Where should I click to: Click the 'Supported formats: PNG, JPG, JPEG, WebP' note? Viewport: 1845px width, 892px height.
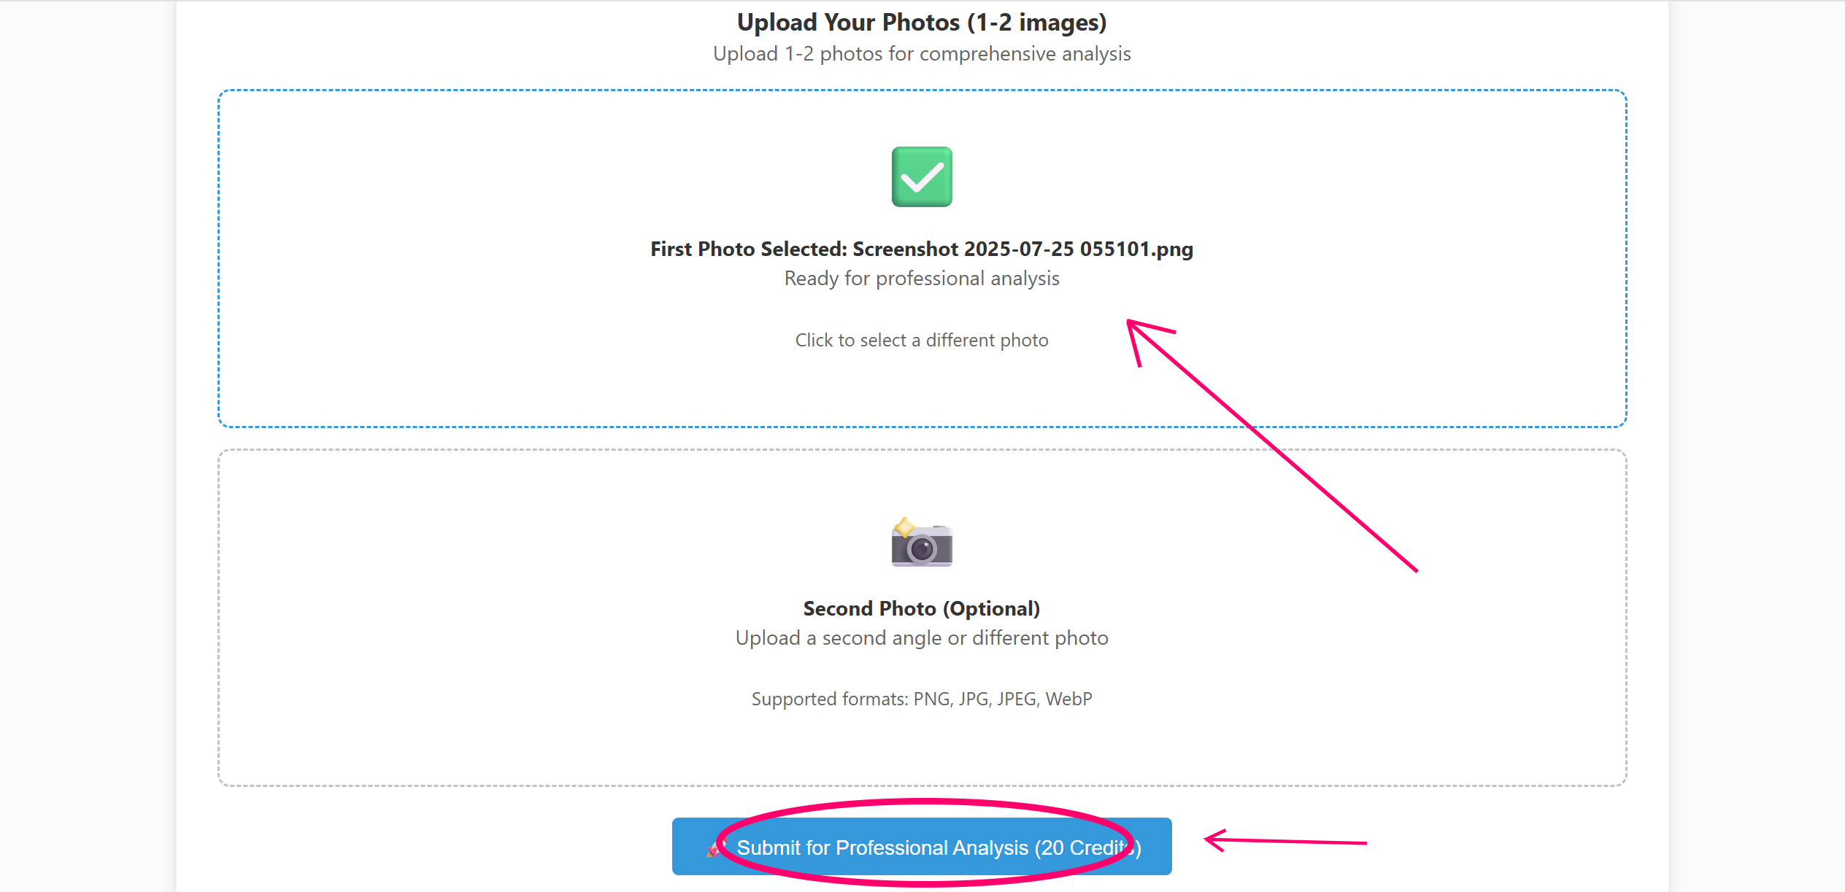pos(922,699)
